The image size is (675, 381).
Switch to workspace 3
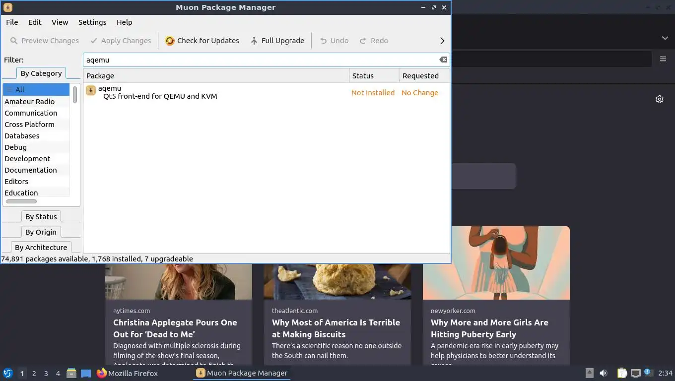(x=46, y=374)
